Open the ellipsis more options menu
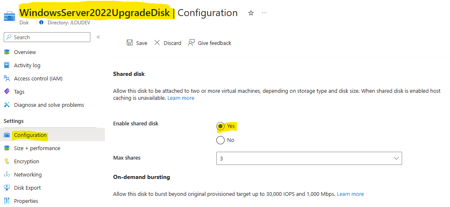Image resolution: width=450 pixels, height=207 pixels. pyautogui.click(x=264, y=13)
